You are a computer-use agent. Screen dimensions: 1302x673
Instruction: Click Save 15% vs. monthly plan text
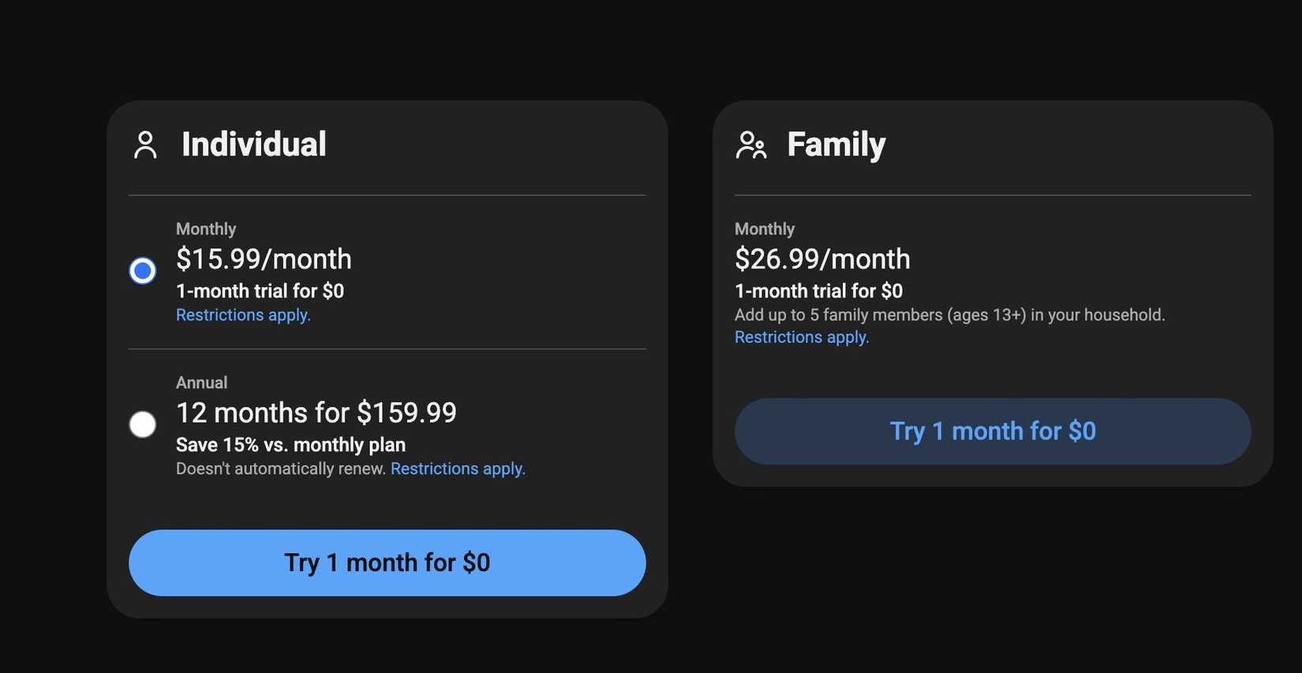click(290, 444)
